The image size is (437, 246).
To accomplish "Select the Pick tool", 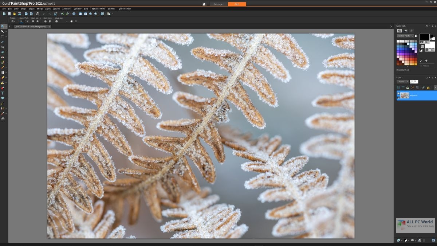I will tap(2, 31).
